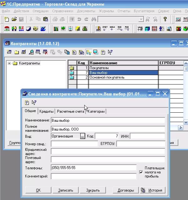
Task: Click the description help icon in Сведения dialog
Action: 27,103
